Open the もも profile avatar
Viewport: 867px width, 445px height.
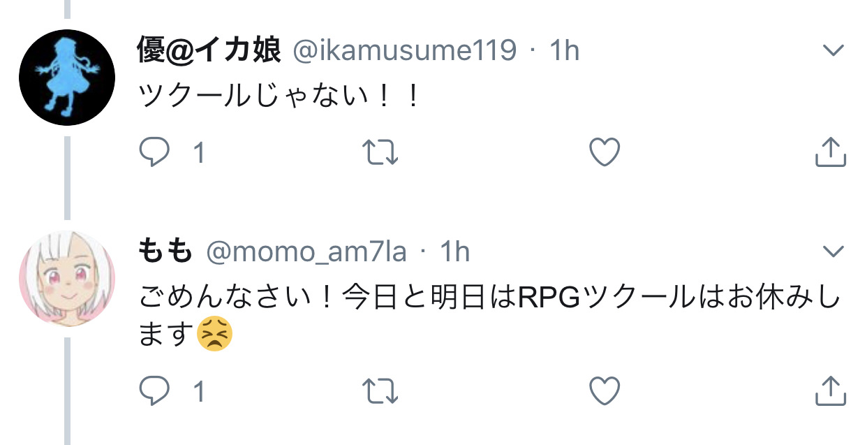point(66,278)
